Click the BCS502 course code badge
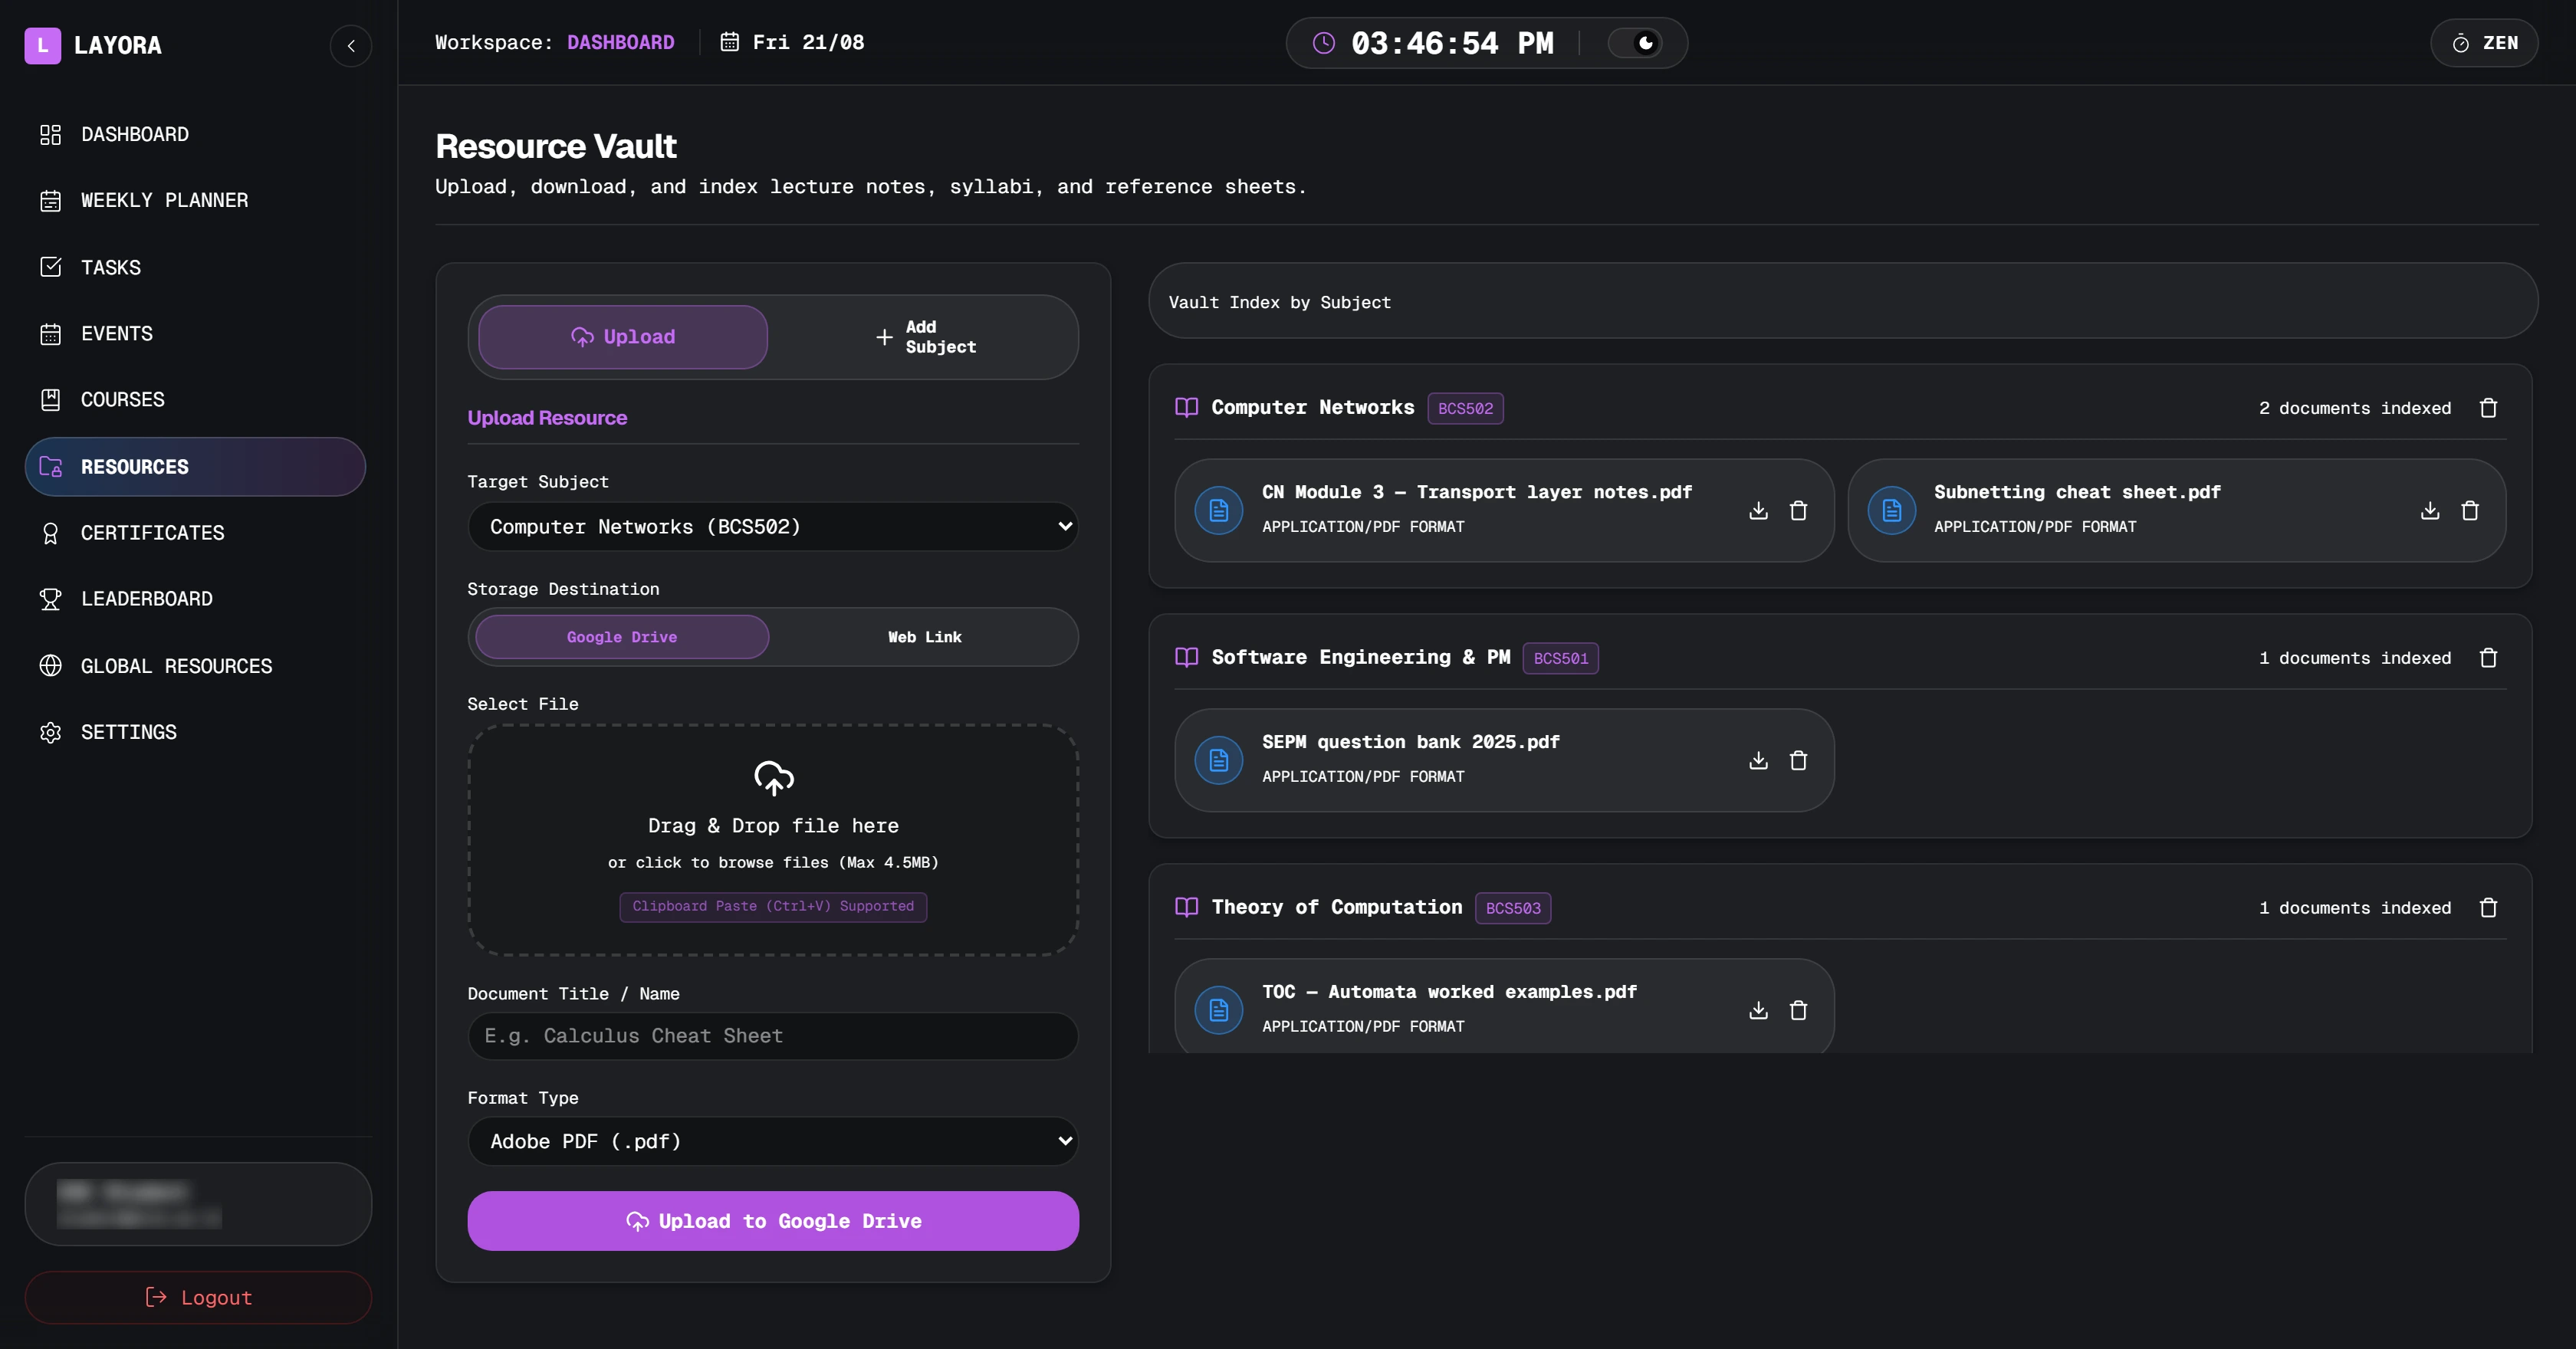Image resolution: width=2576 pixels, height=1349 pixels. tap(1465, 408)
